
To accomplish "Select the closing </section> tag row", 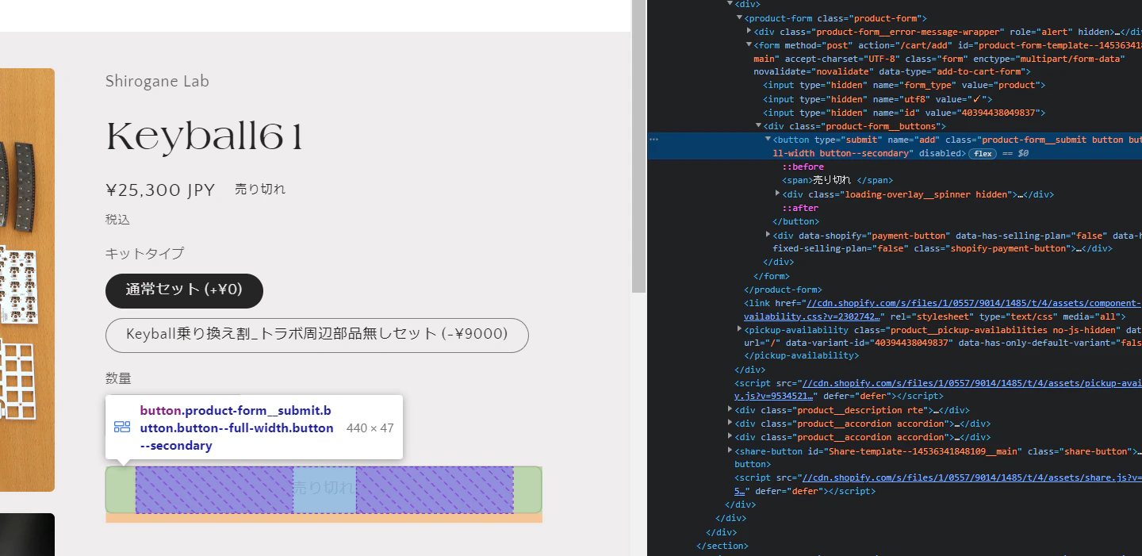I will 722,546.
